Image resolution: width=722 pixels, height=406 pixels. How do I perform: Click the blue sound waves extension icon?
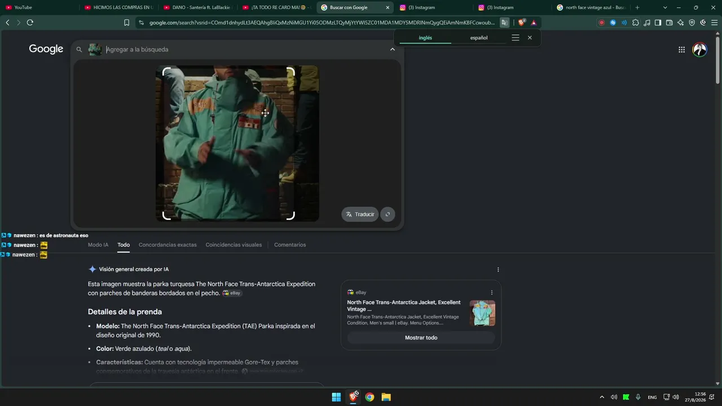(624, 23)
